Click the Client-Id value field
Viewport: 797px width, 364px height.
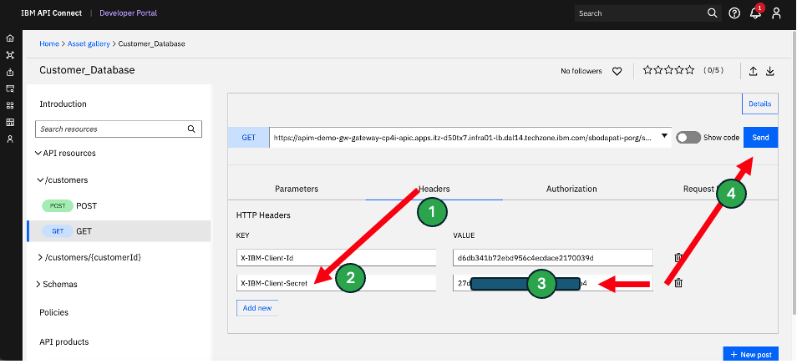[x=553, y=257]
